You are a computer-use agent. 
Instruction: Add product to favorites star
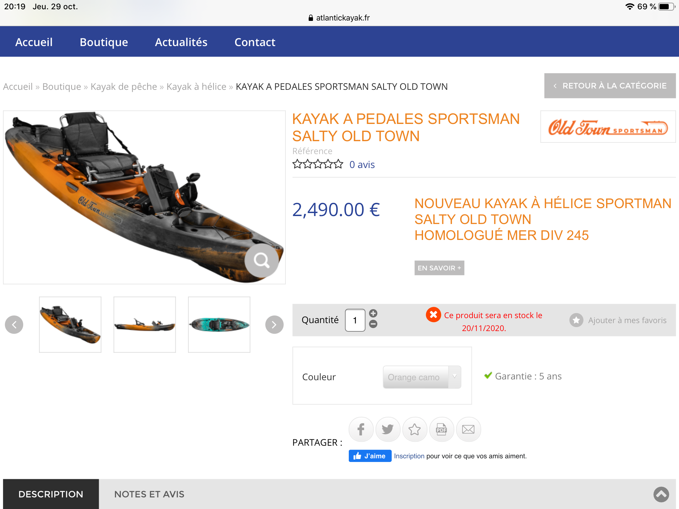click(x=576, y=320)
